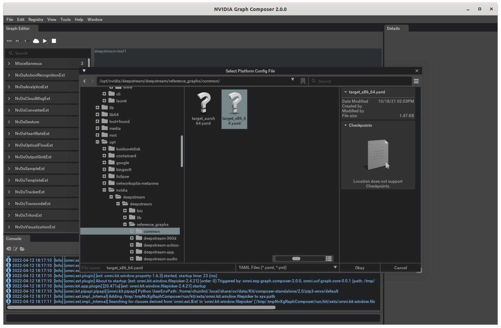Open the Registry menu
Image resolution: width=501 pixels, height=328 pixels.
click(x=35, y=20)
